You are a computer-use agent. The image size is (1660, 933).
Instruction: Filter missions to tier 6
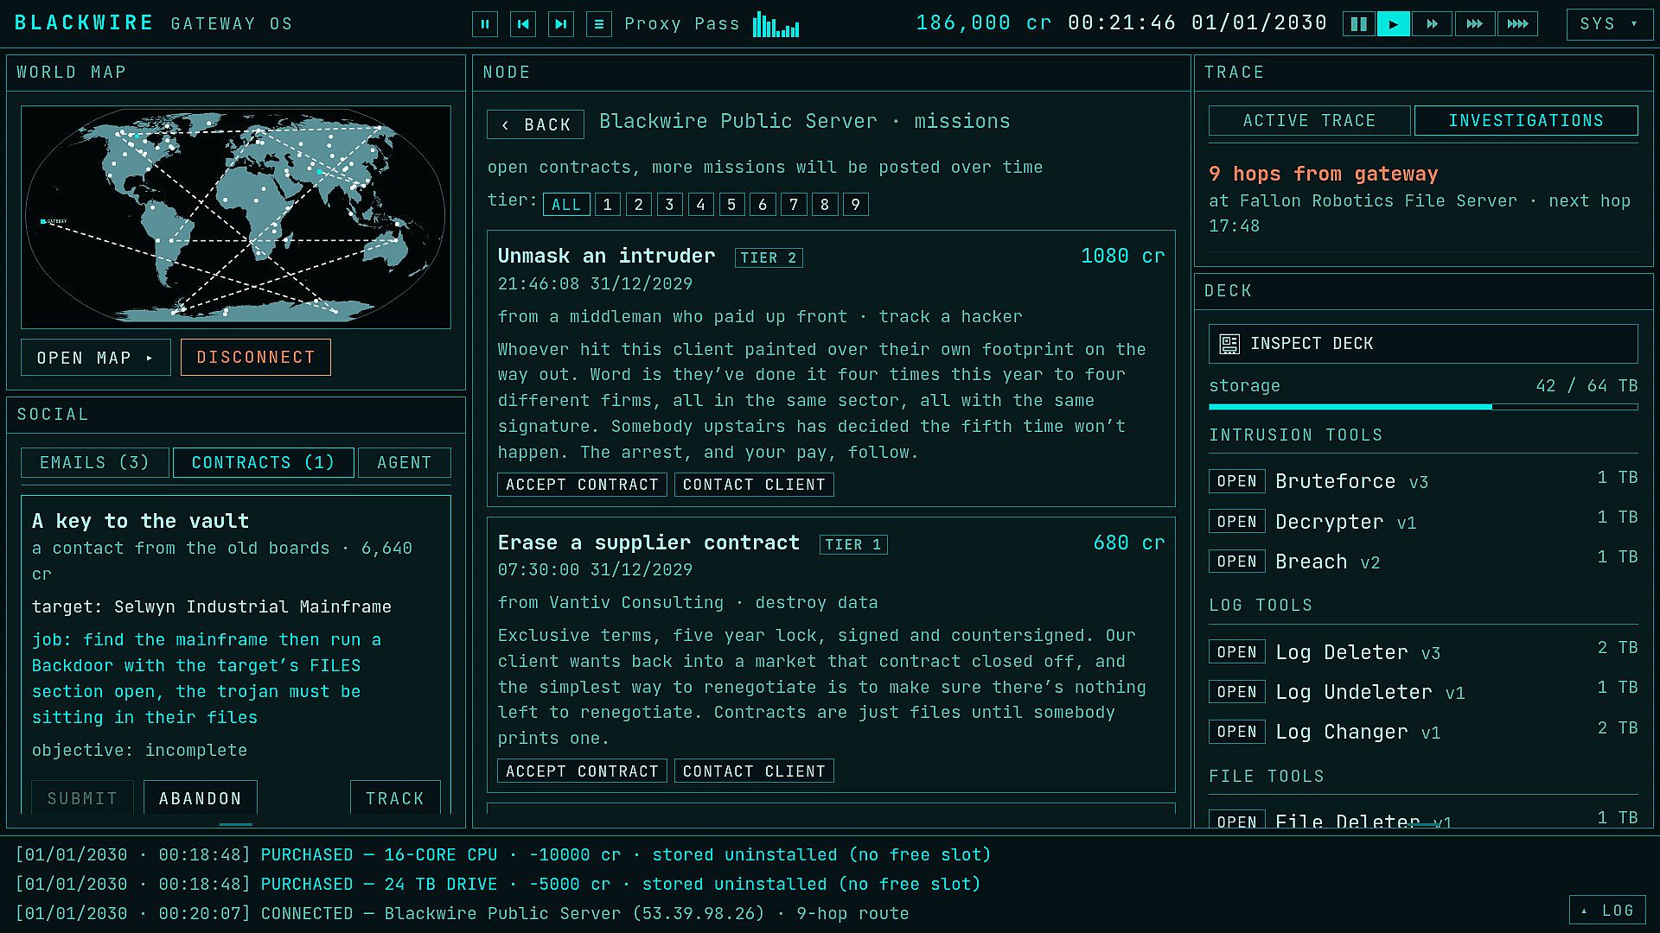pyautogui.click(x=763, y=205)
